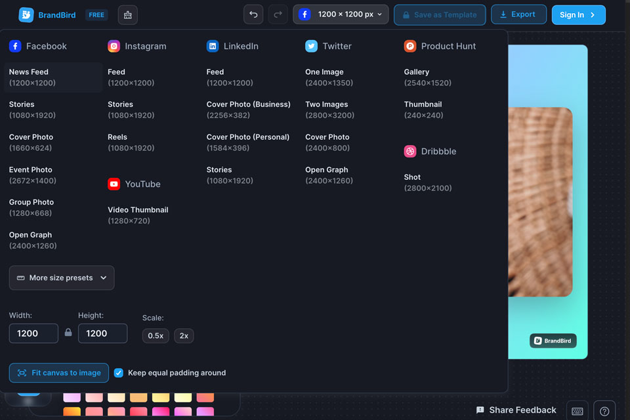Click the Facebook logo icon

pos(15,46)
